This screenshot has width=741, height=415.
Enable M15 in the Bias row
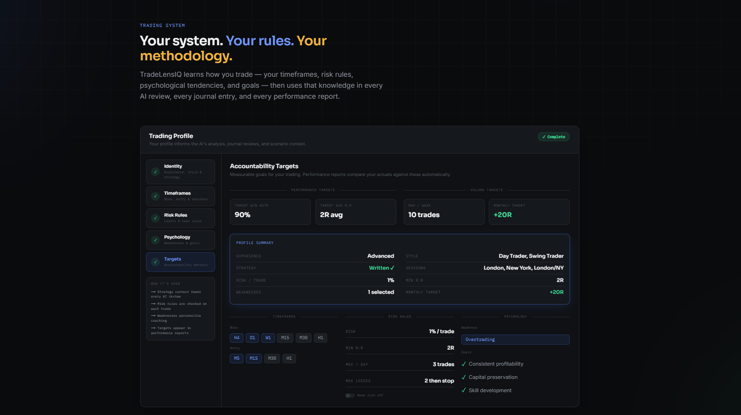285,338
